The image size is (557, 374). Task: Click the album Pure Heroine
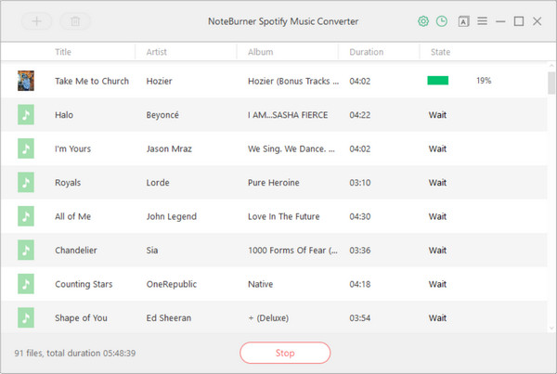coord(274,183)
